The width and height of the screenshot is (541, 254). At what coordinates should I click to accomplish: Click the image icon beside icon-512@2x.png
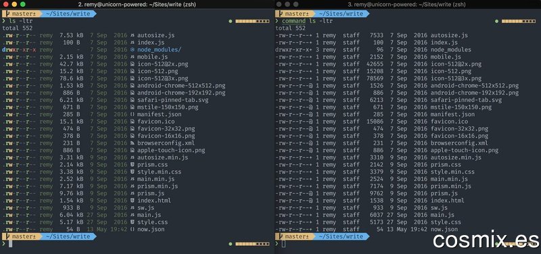tap(133, 64)
